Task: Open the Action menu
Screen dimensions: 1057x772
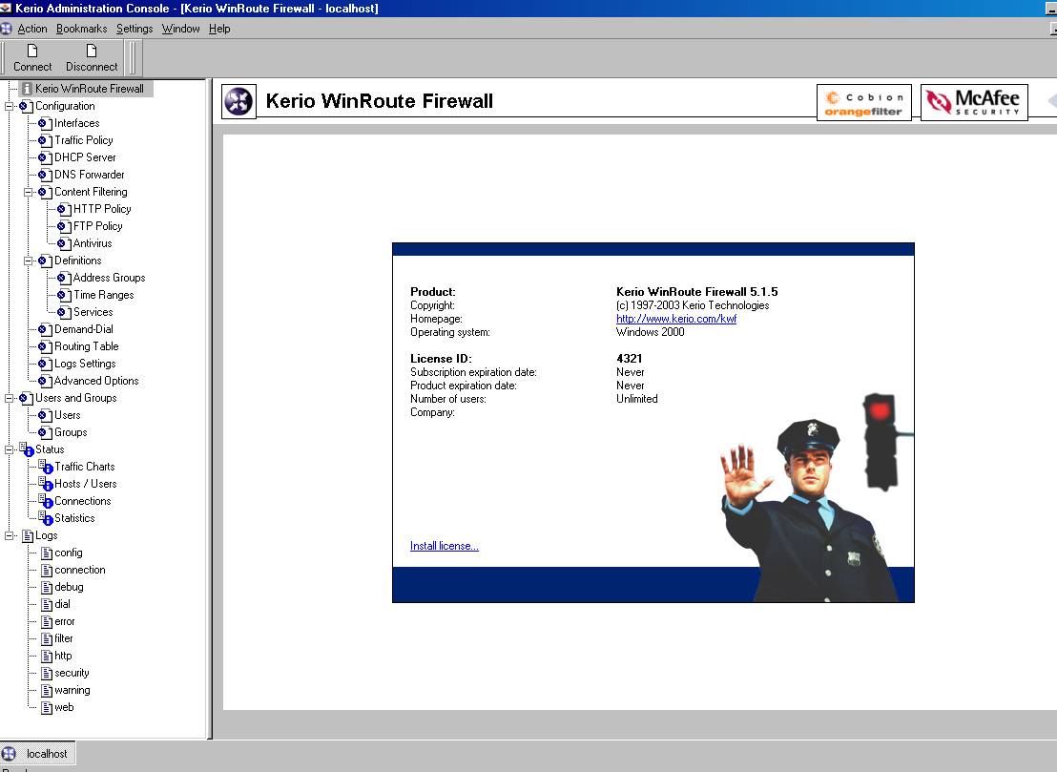Action: point(32,29)
